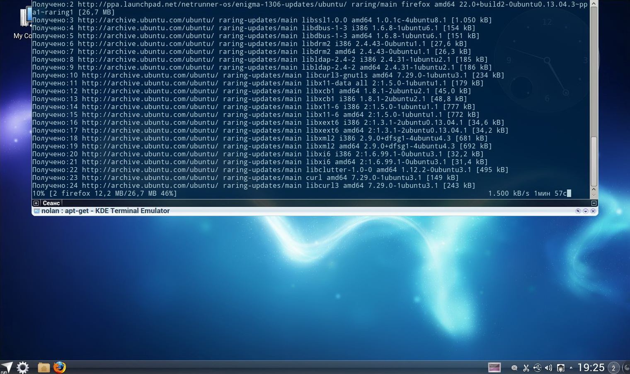630x374 pixels.
Task: Click the line 'Получено:23' curl amd64
Action: pos(245,177)
